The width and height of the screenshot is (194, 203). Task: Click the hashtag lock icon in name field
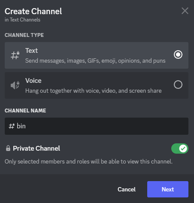coord(12,126)
